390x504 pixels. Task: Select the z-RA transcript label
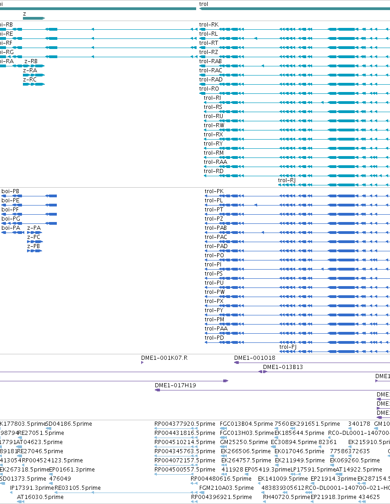click(x=30, y=70)
